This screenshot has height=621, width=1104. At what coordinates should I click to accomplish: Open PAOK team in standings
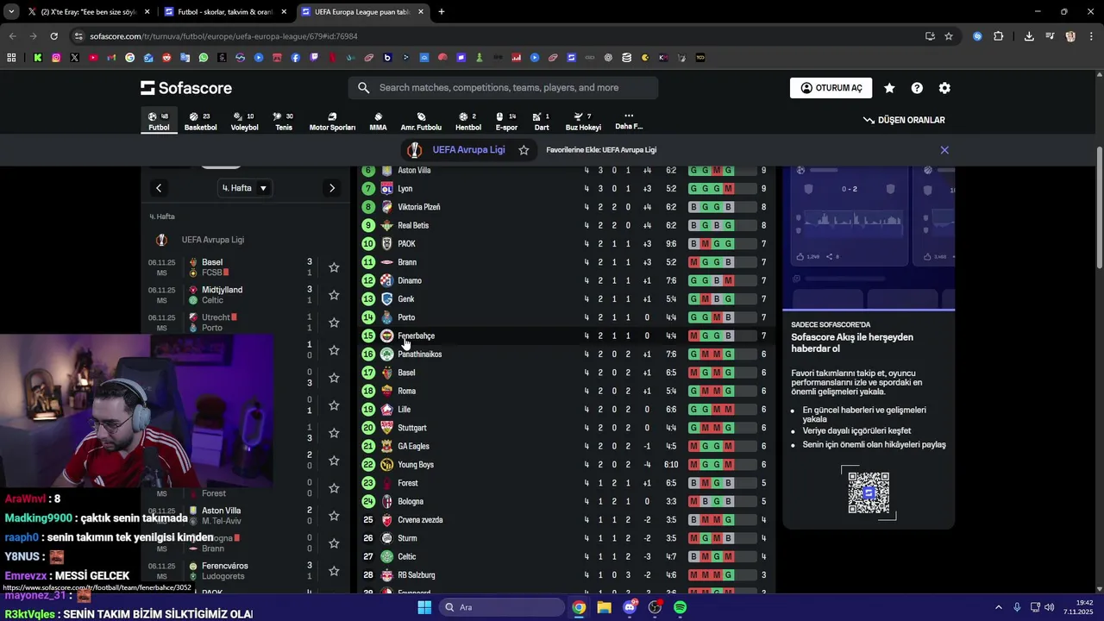(406, 244)
